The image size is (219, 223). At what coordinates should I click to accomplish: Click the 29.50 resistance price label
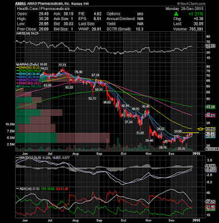[178, 131]
